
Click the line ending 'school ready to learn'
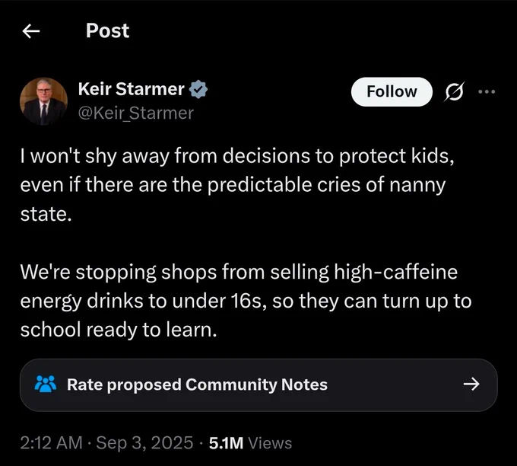(x=119, y=330)
